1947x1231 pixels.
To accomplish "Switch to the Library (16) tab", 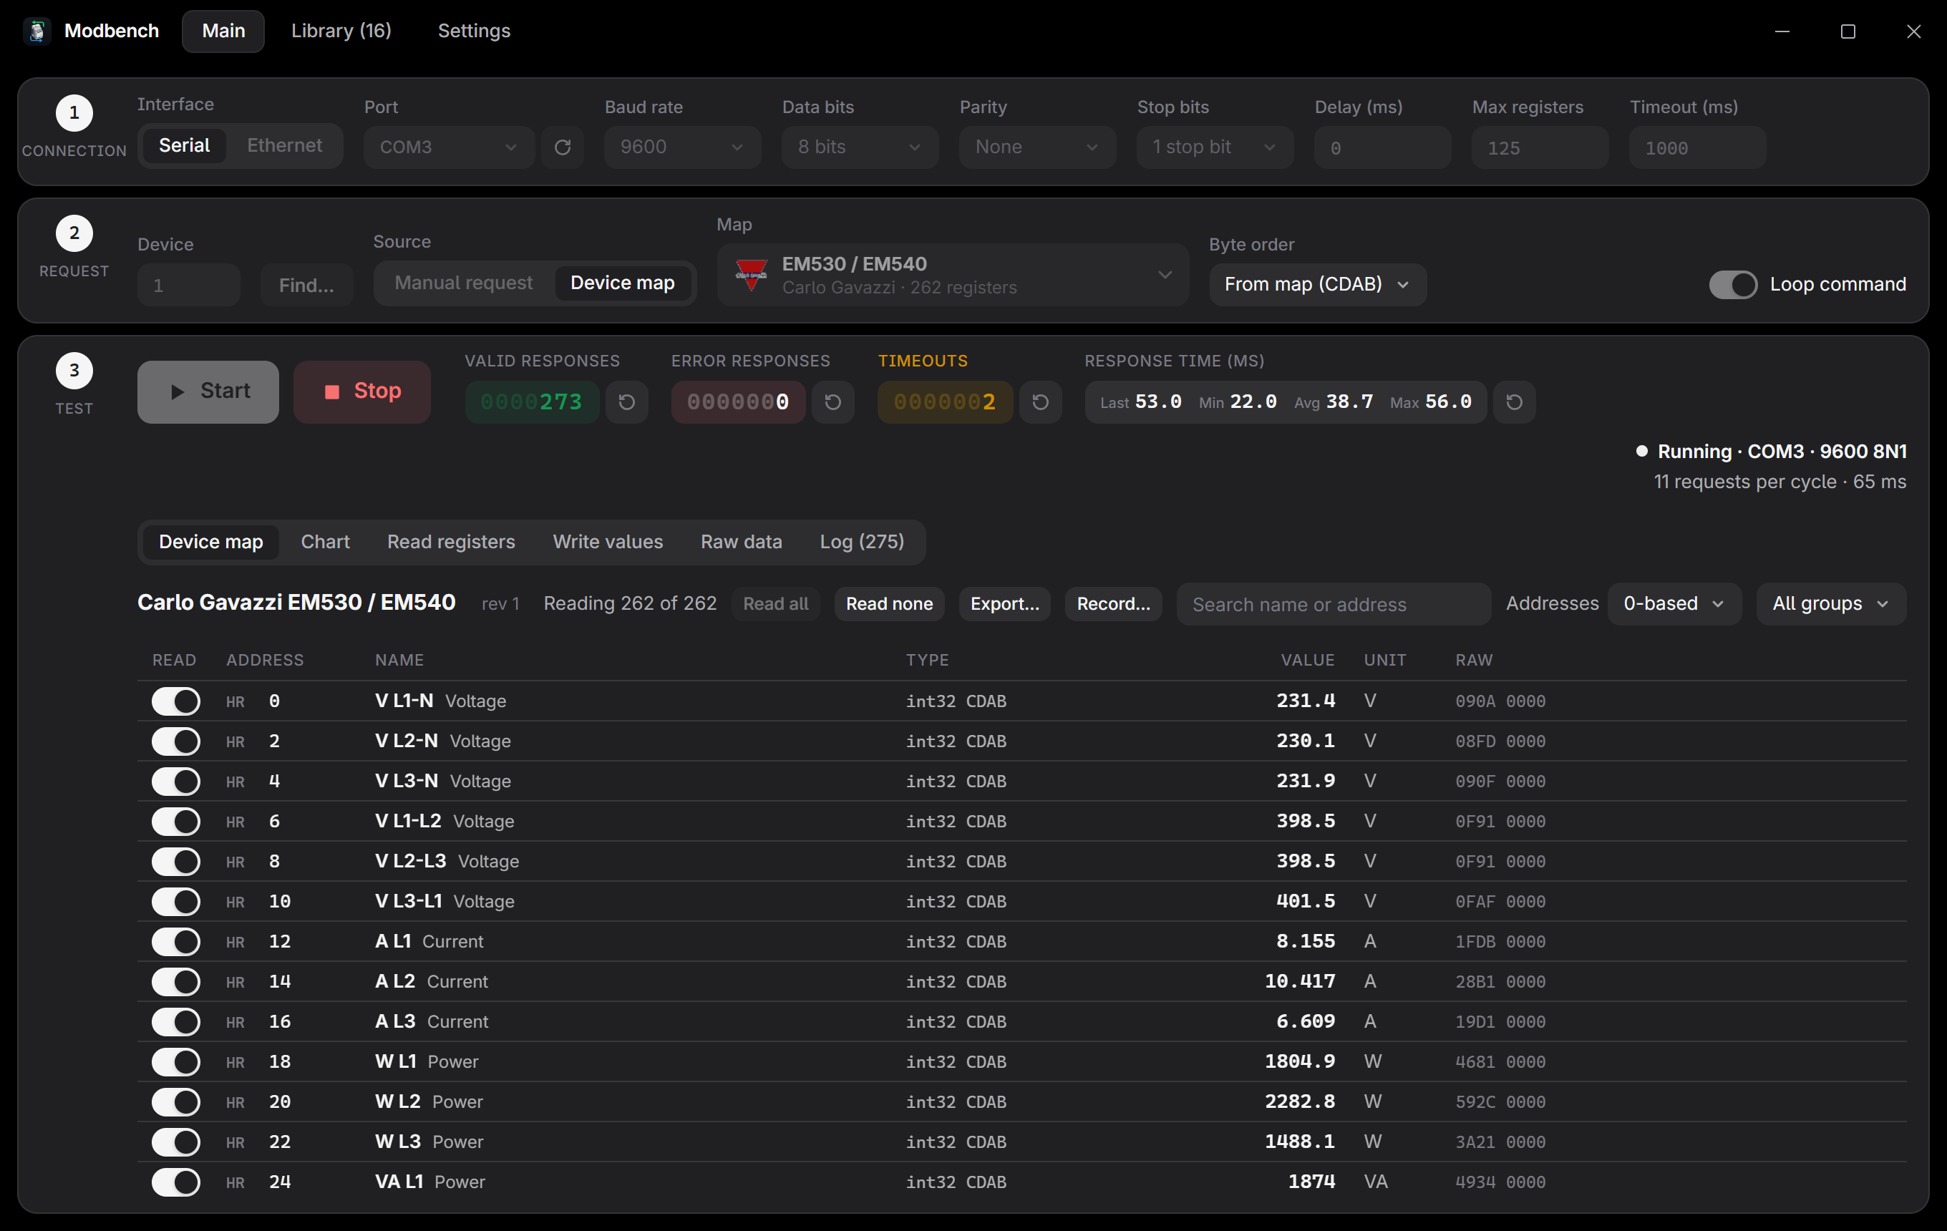I will point(341,31).
